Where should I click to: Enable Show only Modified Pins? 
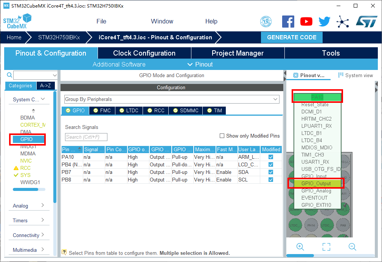pyautogui.click(x=222, y=136)
